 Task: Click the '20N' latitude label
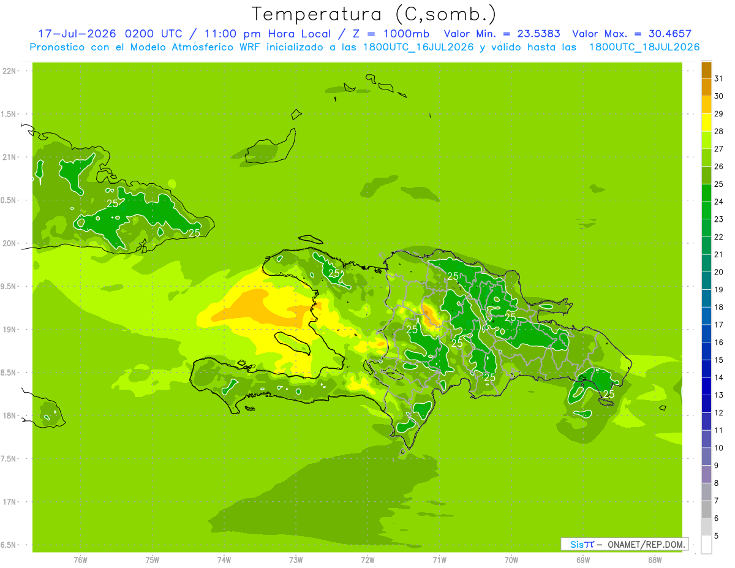(10, 243)
